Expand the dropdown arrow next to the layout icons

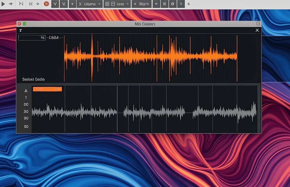[128, 4]
